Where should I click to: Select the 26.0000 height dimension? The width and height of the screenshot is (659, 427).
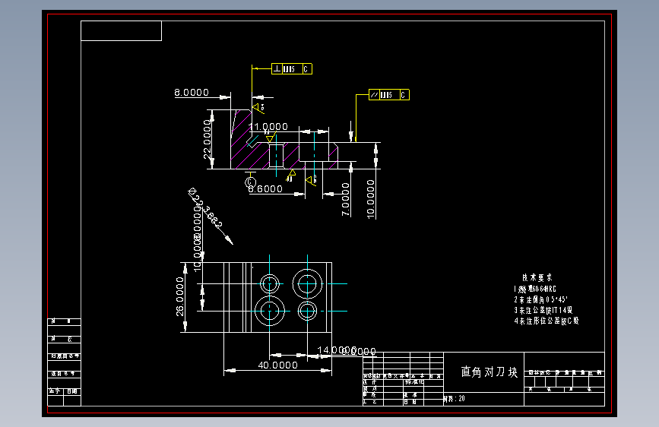tap(180, 296)
